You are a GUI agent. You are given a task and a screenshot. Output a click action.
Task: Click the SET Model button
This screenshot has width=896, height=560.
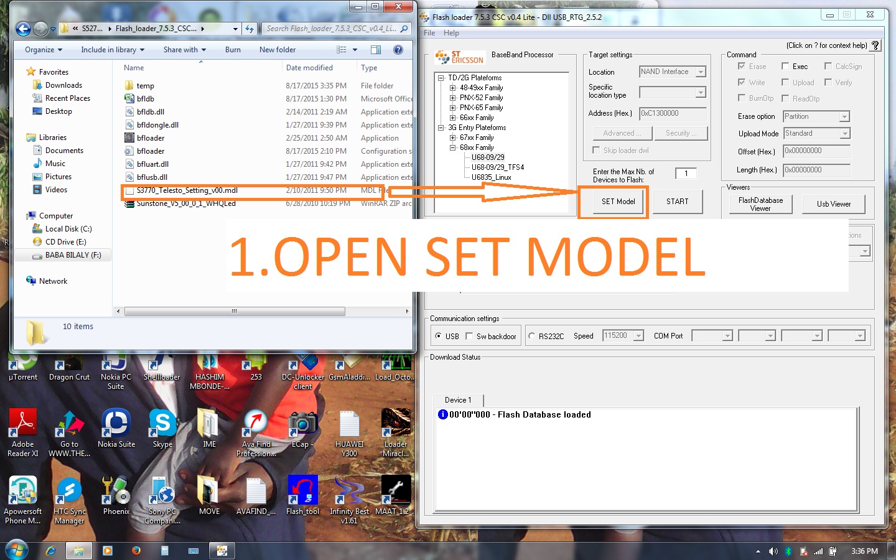618,202
